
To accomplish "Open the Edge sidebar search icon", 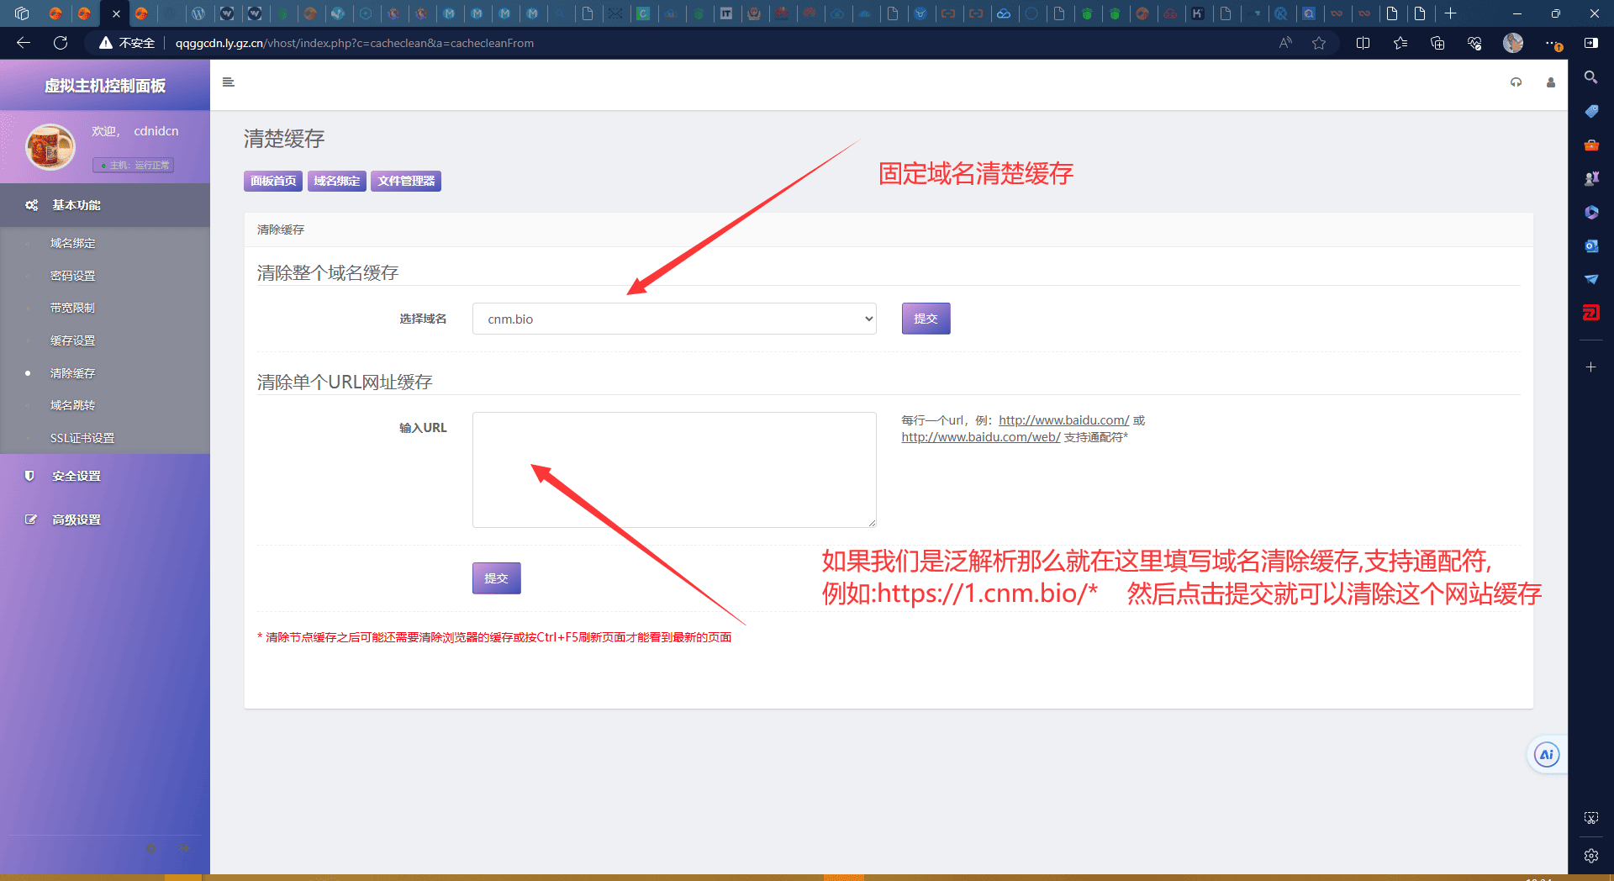I will pos(1591,77).
